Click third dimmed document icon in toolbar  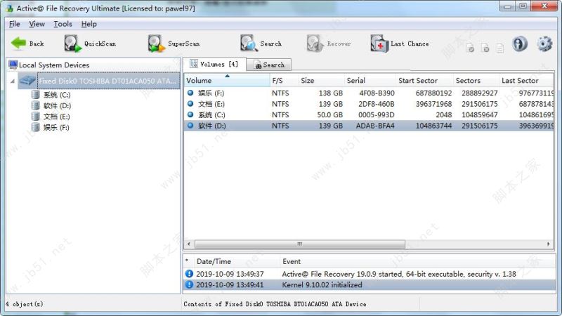point(500,48)
